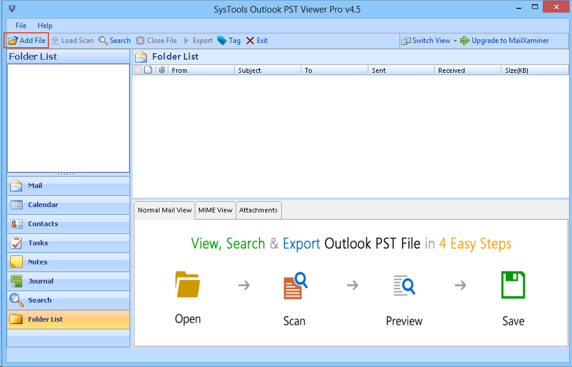Click inside the empty Folder List tree pane
572x367 pixels.
click(x=68, y=118)
